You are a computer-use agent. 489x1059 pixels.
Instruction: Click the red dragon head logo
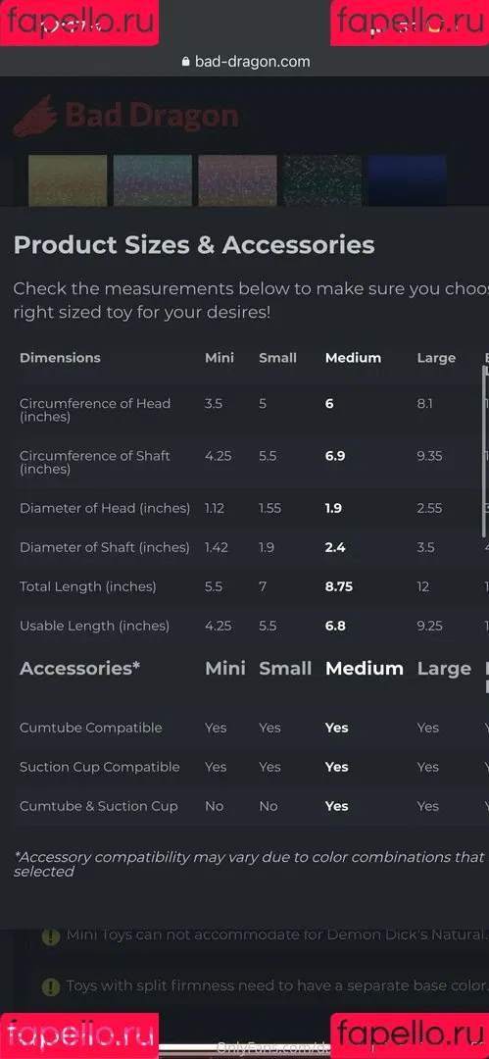[36, 116]
